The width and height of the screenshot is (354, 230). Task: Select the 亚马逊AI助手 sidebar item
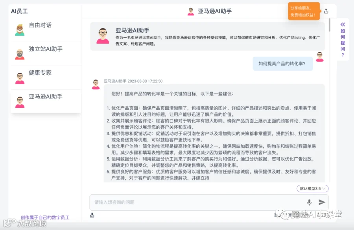pyautogui.click(x=46, y=101)
